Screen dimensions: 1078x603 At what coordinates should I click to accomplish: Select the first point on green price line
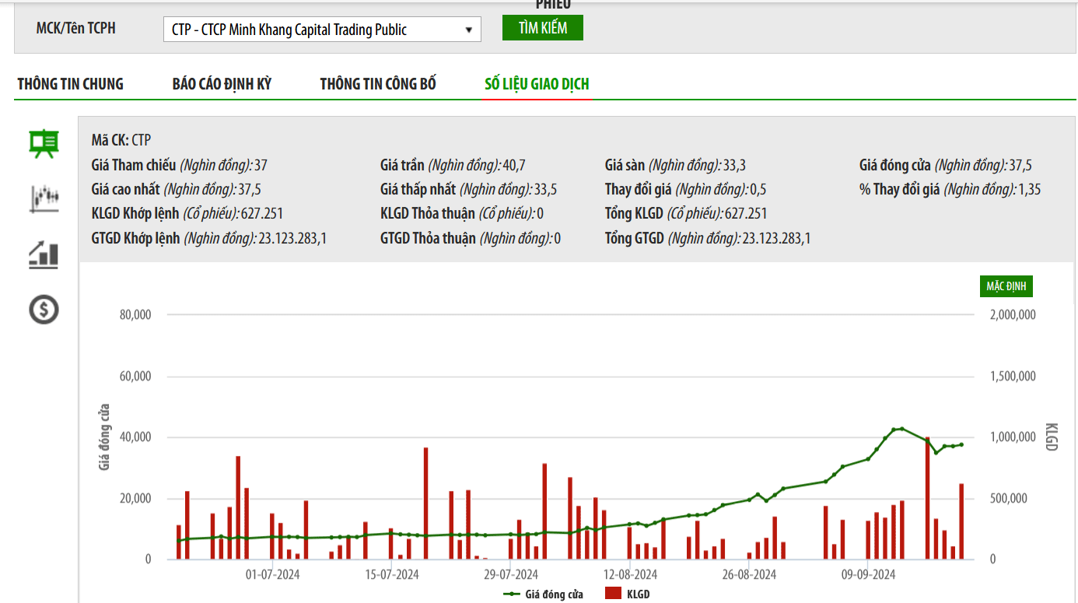[x=179, y=541]
